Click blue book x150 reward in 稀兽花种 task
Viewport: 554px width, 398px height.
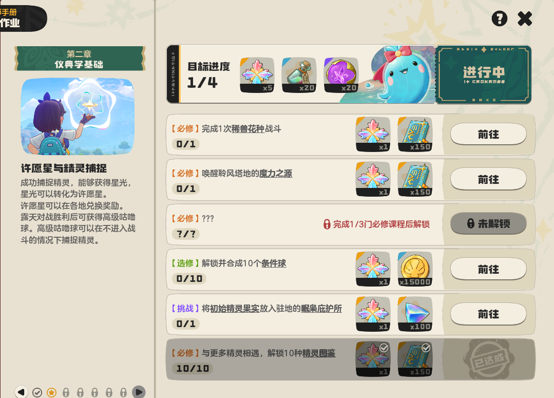pyautogui.click(x=415, y=135)
